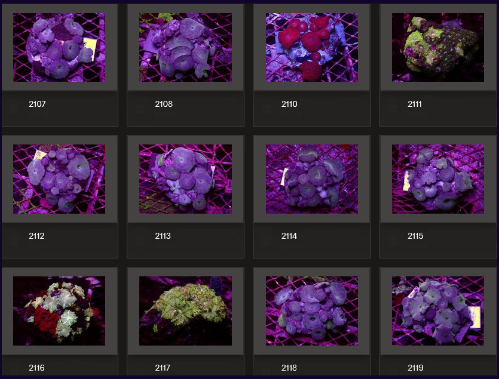Click the file name "2114"
The width and height of the screenshot is (499, 379).
pos(289,236)
